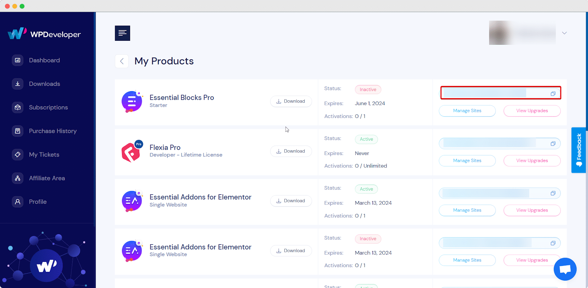Open the live chat bubble
The width and height of the screenshot is (588, 288).
click(x=565, y=269)
